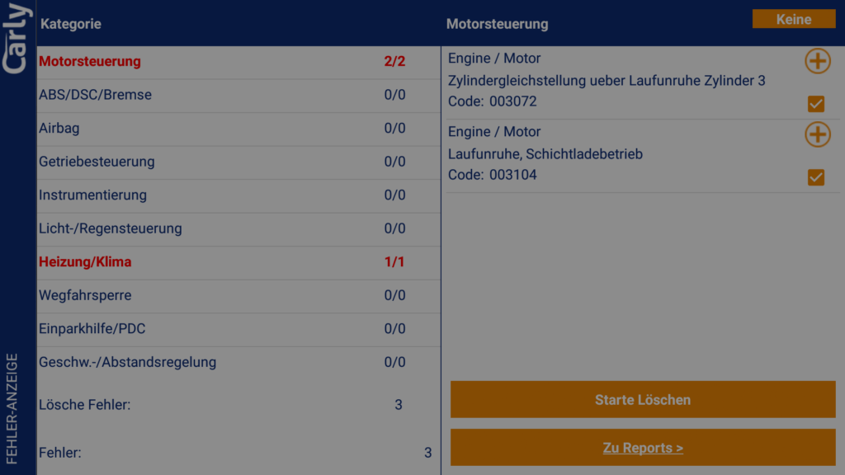
Task: Choose Licht-/Regensteuerung category
Action: coord(110,228)
